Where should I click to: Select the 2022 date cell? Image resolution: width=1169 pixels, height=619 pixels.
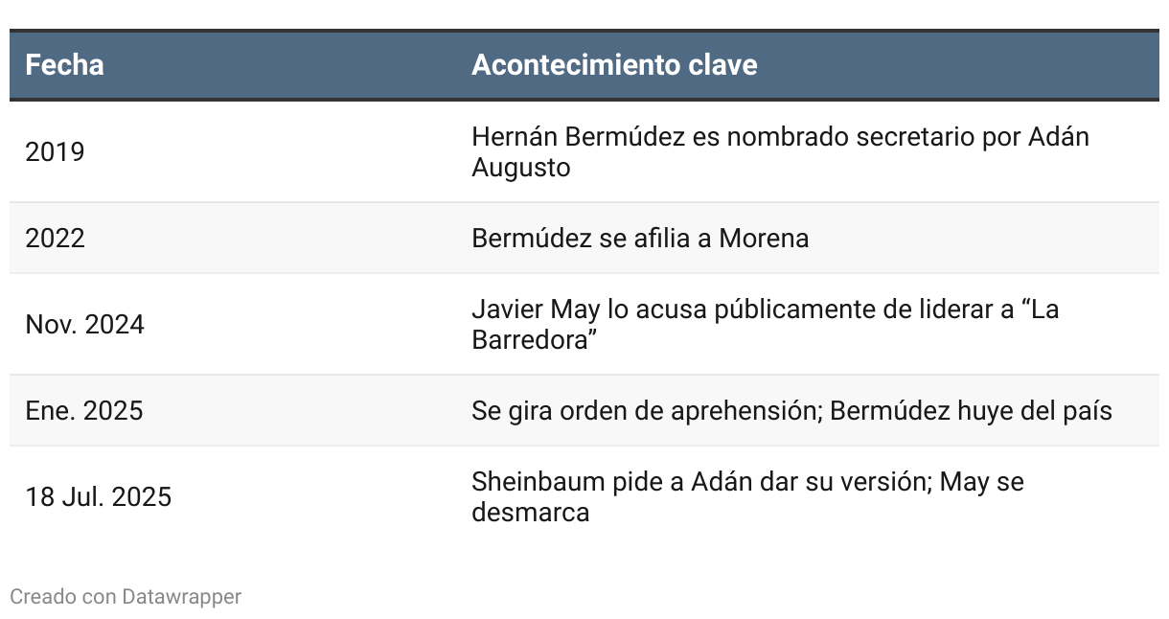55,238
